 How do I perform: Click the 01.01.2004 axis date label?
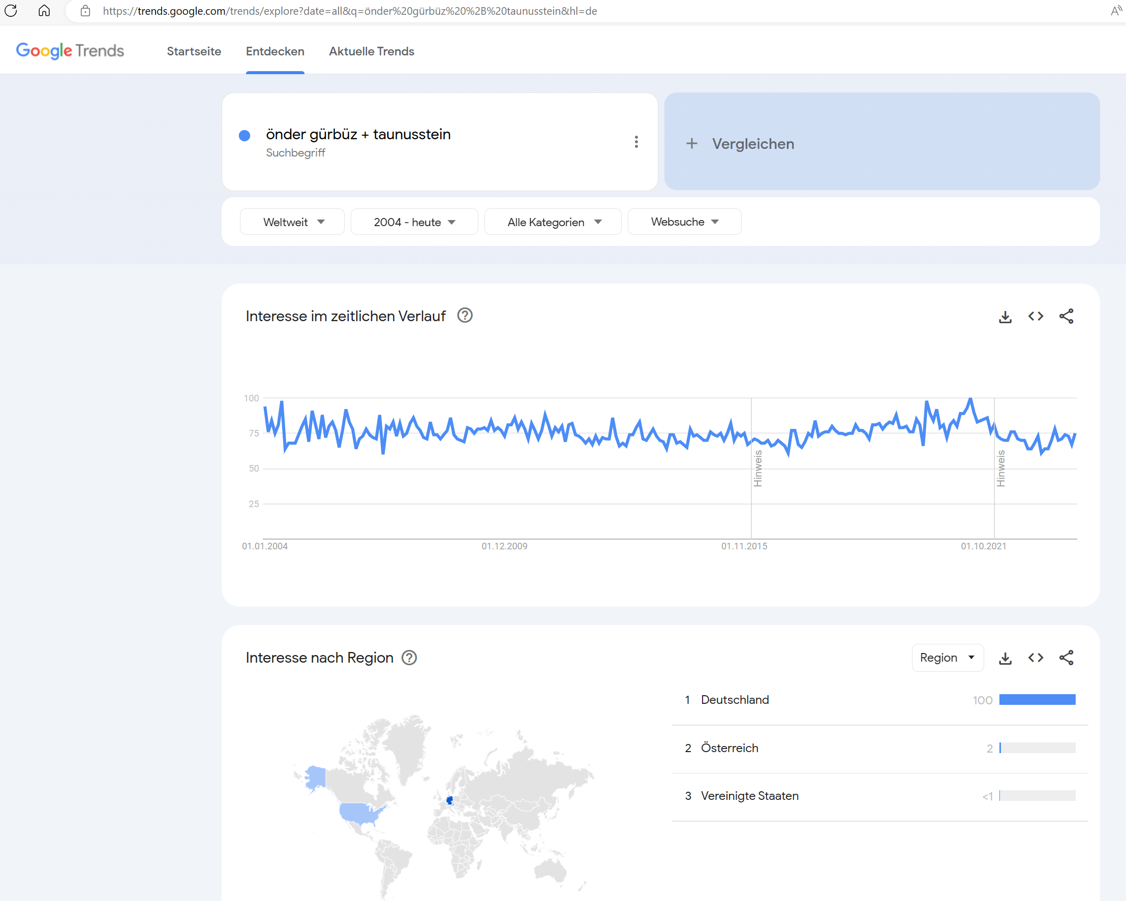tap(265, 546)
